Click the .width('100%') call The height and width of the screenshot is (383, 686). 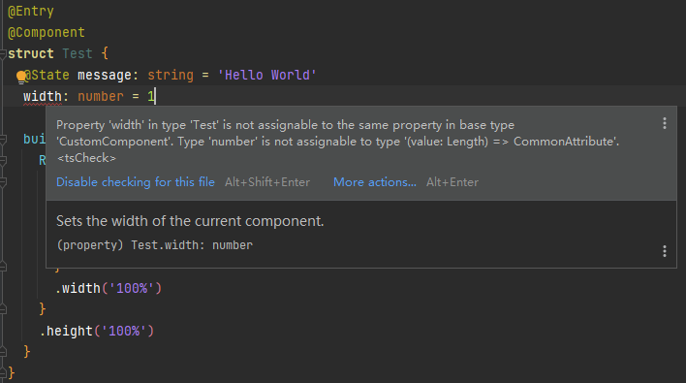(x=109, y=288)
